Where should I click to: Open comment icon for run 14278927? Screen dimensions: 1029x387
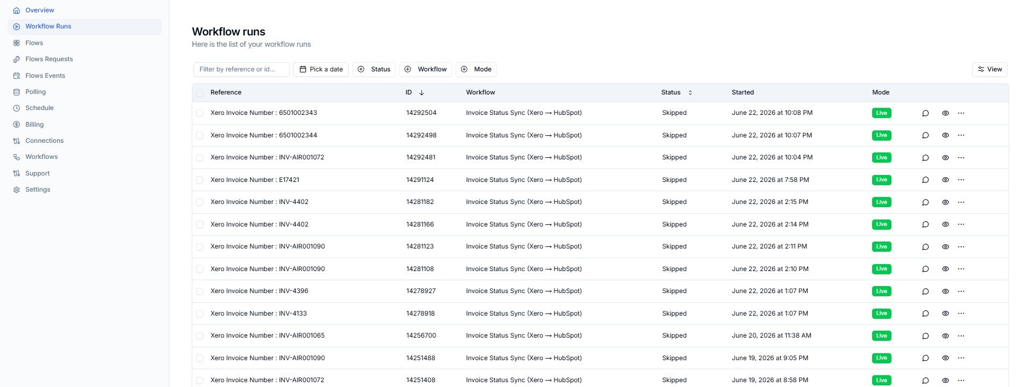click(x=925, y=291)
